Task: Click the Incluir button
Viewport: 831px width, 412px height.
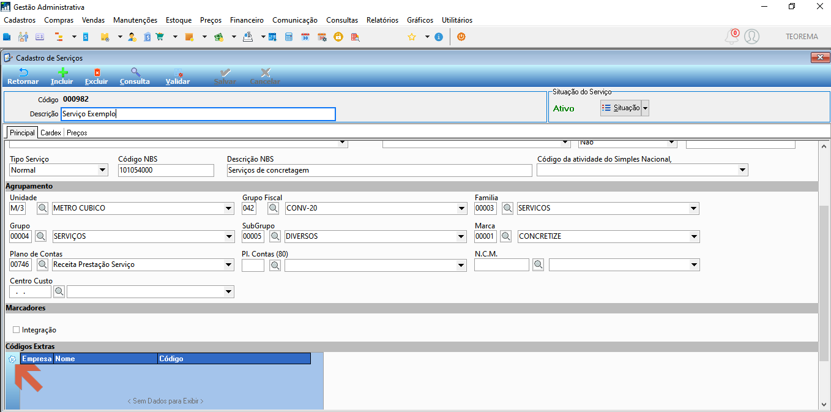Action: tap(62, 77)
